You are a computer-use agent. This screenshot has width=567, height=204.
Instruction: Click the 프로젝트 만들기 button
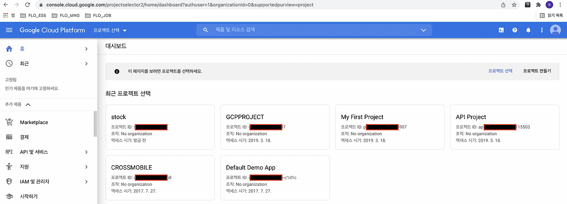click(x=537, y=71)
